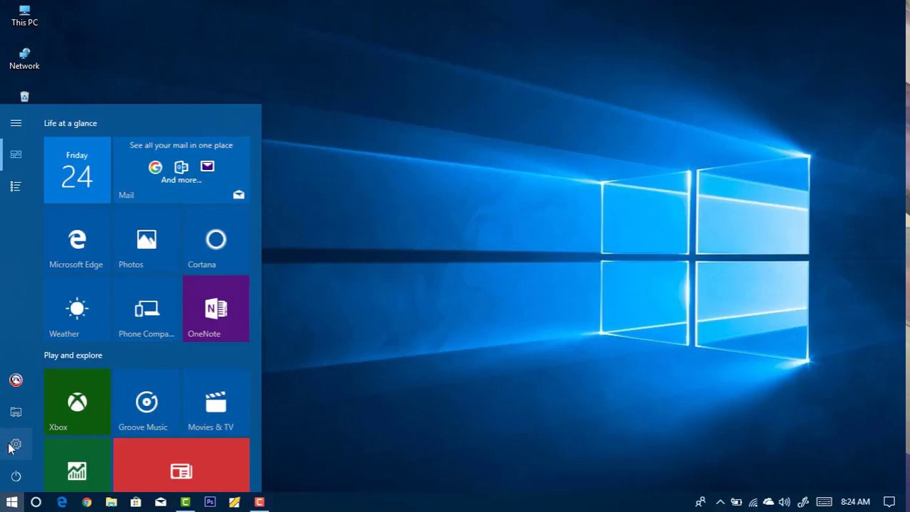Open the Wi-Fi network tray icon

pyautogui.click(x=753, y=502)
